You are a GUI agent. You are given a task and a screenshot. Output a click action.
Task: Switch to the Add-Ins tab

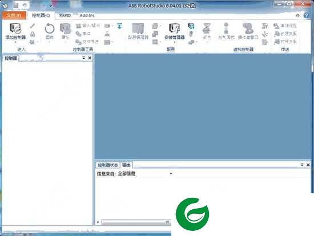point(87,15)
